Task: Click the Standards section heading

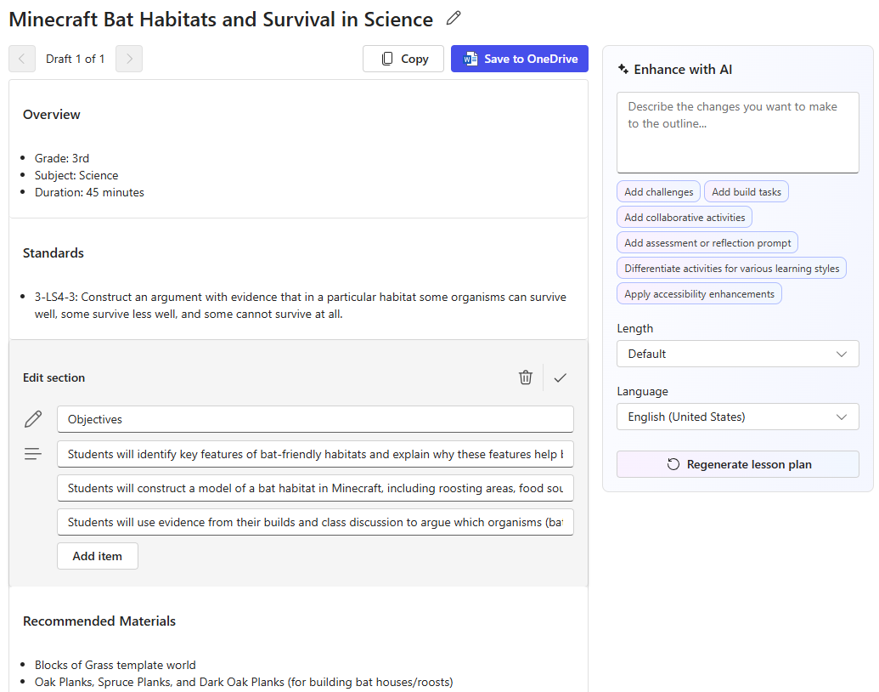Action: [54, 253]
